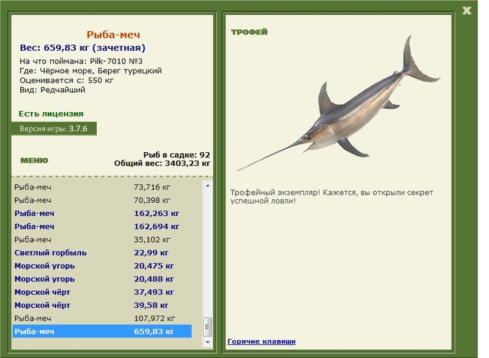
Task: Click the scroll up arrow of the fish list
Action: (208, 186)
